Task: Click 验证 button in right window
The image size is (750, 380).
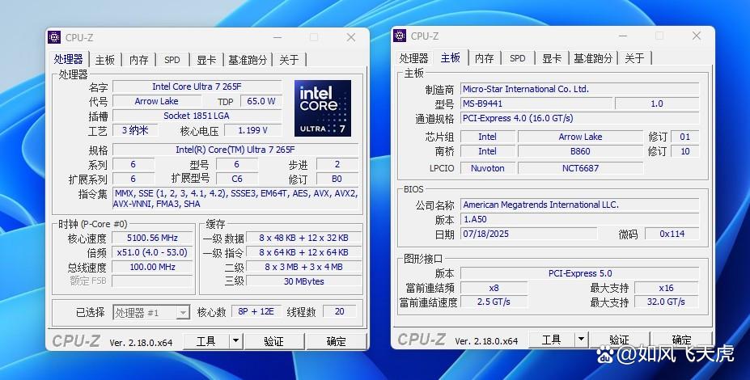Action: coord(620,340)
